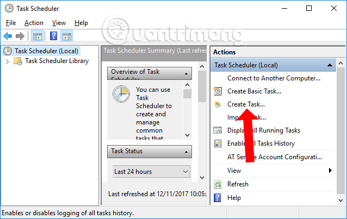Click the status bar logging message
The height and width of the screenshot is (219, 347).
tap(68, 213)
